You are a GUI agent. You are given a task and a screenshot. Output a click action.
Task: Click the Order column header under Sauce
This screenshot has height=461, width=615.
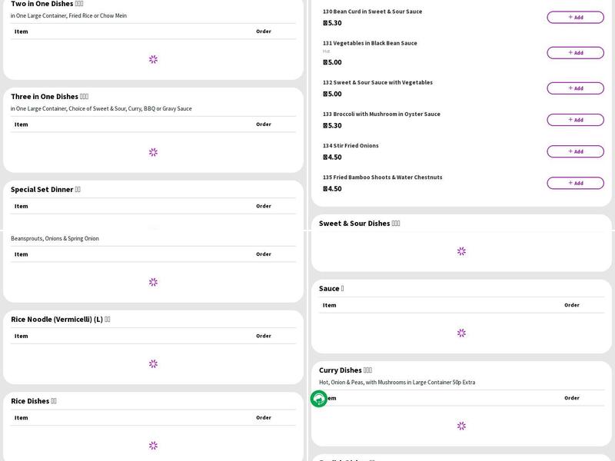(571, 305)
